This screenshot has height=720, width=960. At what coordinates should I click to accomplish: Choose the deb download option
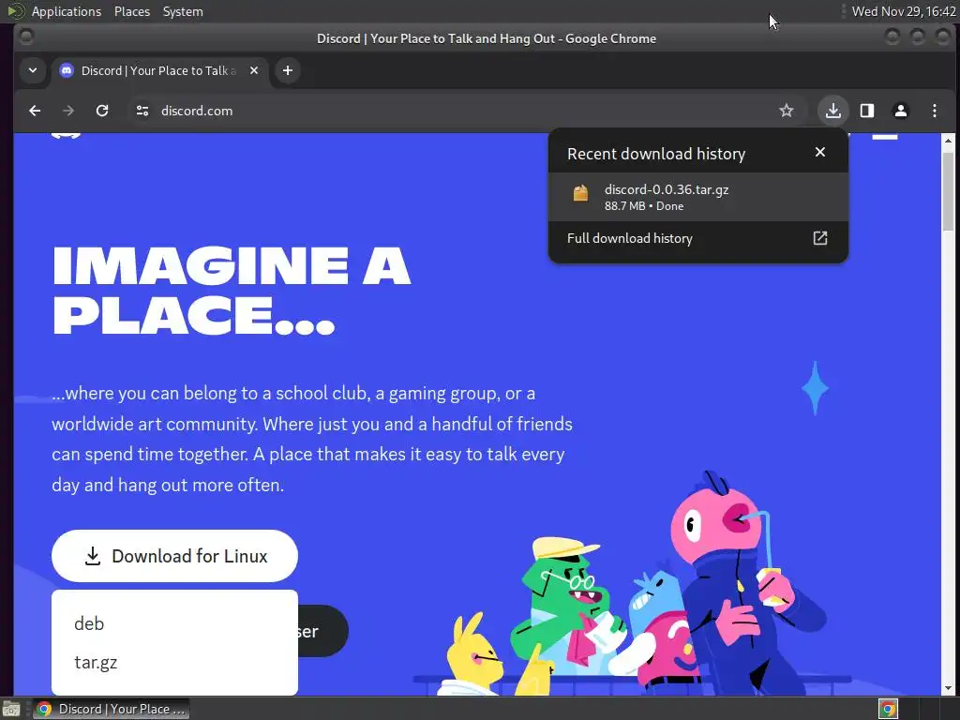[x=89, y=623]
